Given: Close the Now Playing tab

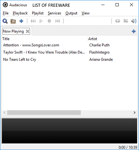Looking at the screenshot, I should (x=27, y=31).
